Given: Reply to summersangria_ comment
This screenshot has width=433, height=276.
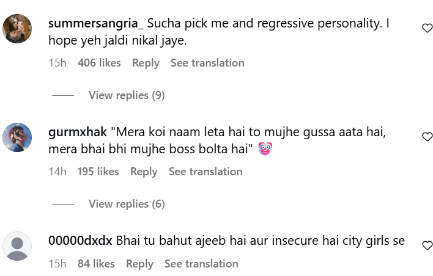Looking at the screenshot, I should pyautogui.click(x=146, y=63).
